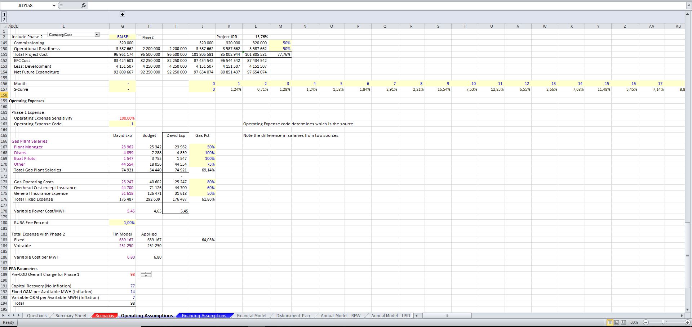The height and width of the screenshot is (327, 692).
Task: Click inside the formula bar
Action: (x=360, y=5)
